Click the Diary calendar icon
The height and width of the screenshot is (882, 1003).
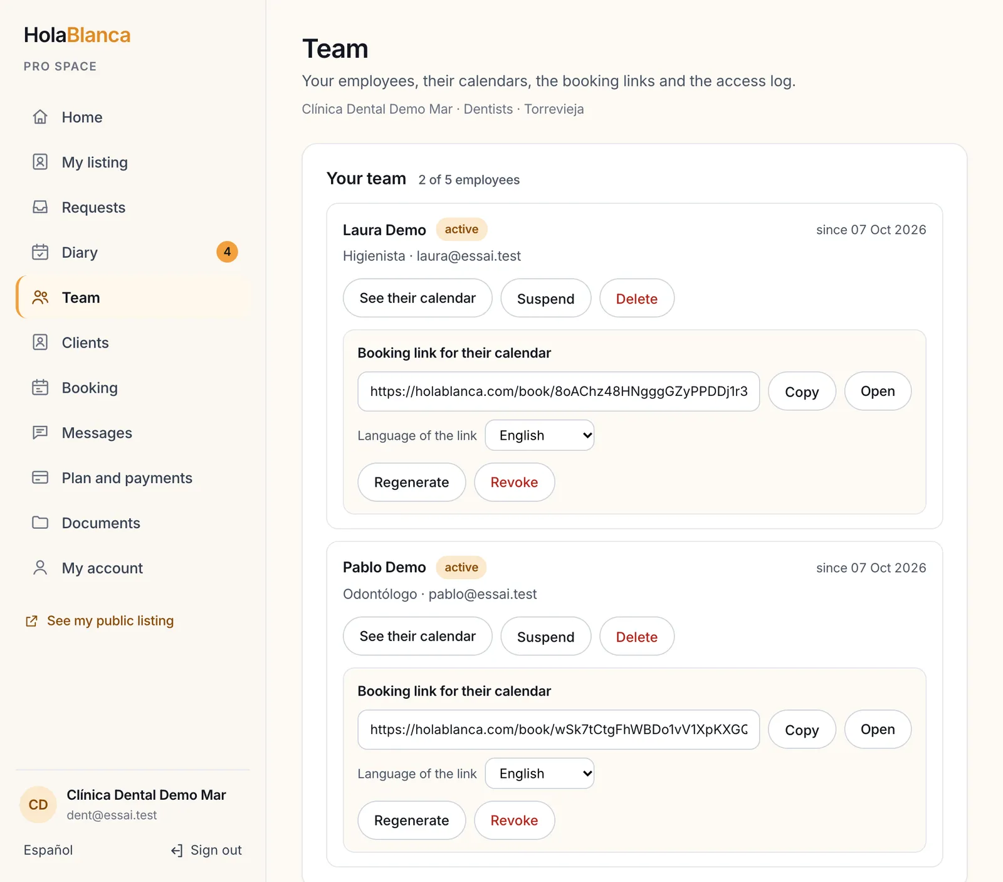pos(40,252)
